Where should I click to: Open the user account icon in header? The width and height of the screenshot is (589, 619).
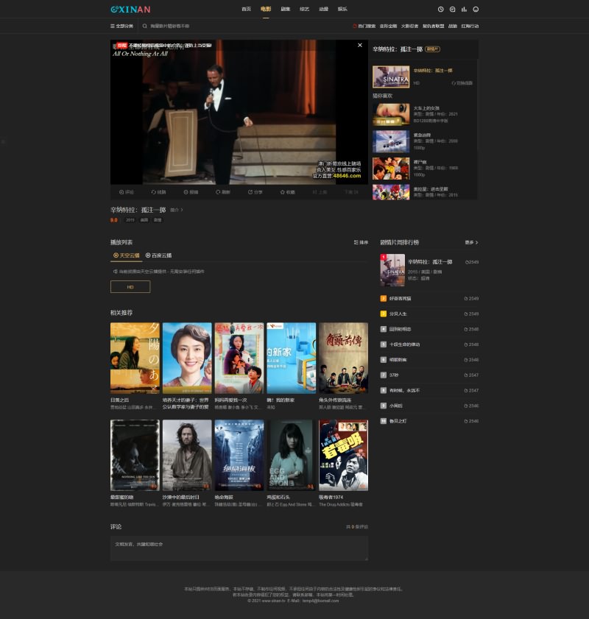[476, 9]
